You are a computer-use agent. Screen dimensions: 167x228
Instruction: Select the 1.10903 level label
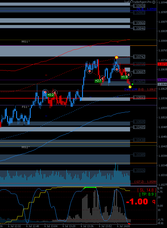pyautogui.click(x=139, y=13)
